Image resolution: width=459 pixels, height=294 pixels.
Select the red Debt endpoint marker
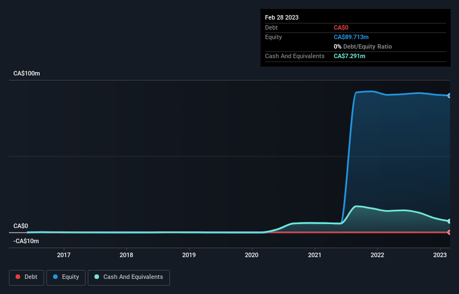449,233
